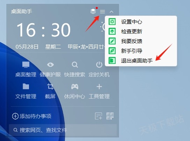Click 退出桌面助手 to exit
The height and width of the screenshot is (141, 190).
pos(141,60)
